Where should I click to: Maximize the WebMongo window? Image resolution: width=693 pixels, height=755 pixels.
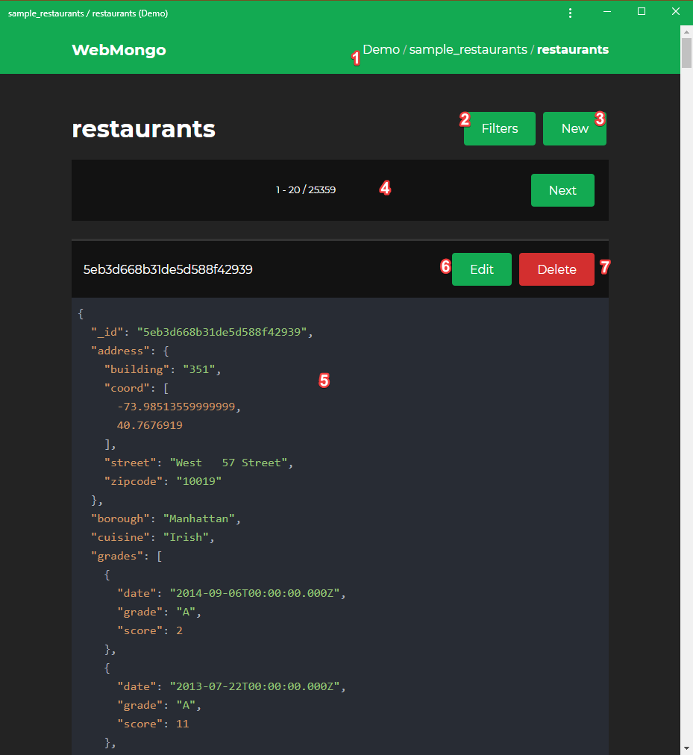click(x=642, y=13)
